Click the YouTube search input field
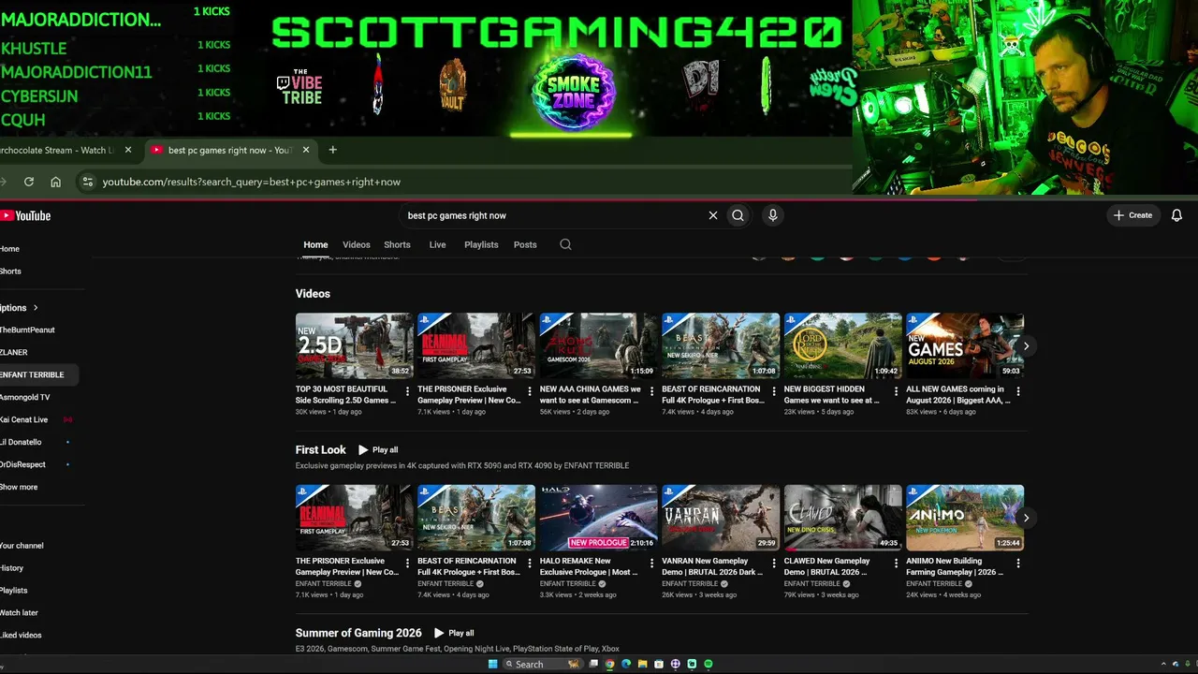Screen dimensions: 1198x674 (x=552, y=215)
